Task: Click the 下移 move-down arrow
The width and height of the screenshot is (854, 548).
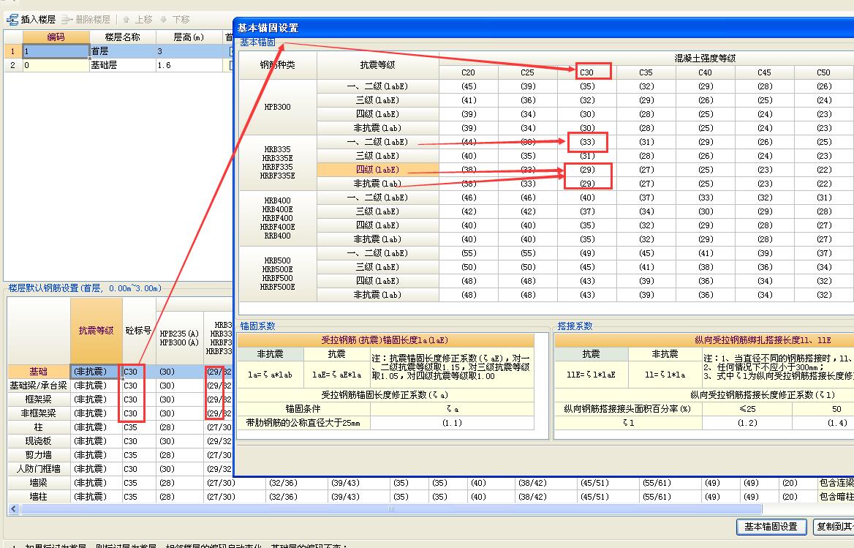Action: click(175, 20)
